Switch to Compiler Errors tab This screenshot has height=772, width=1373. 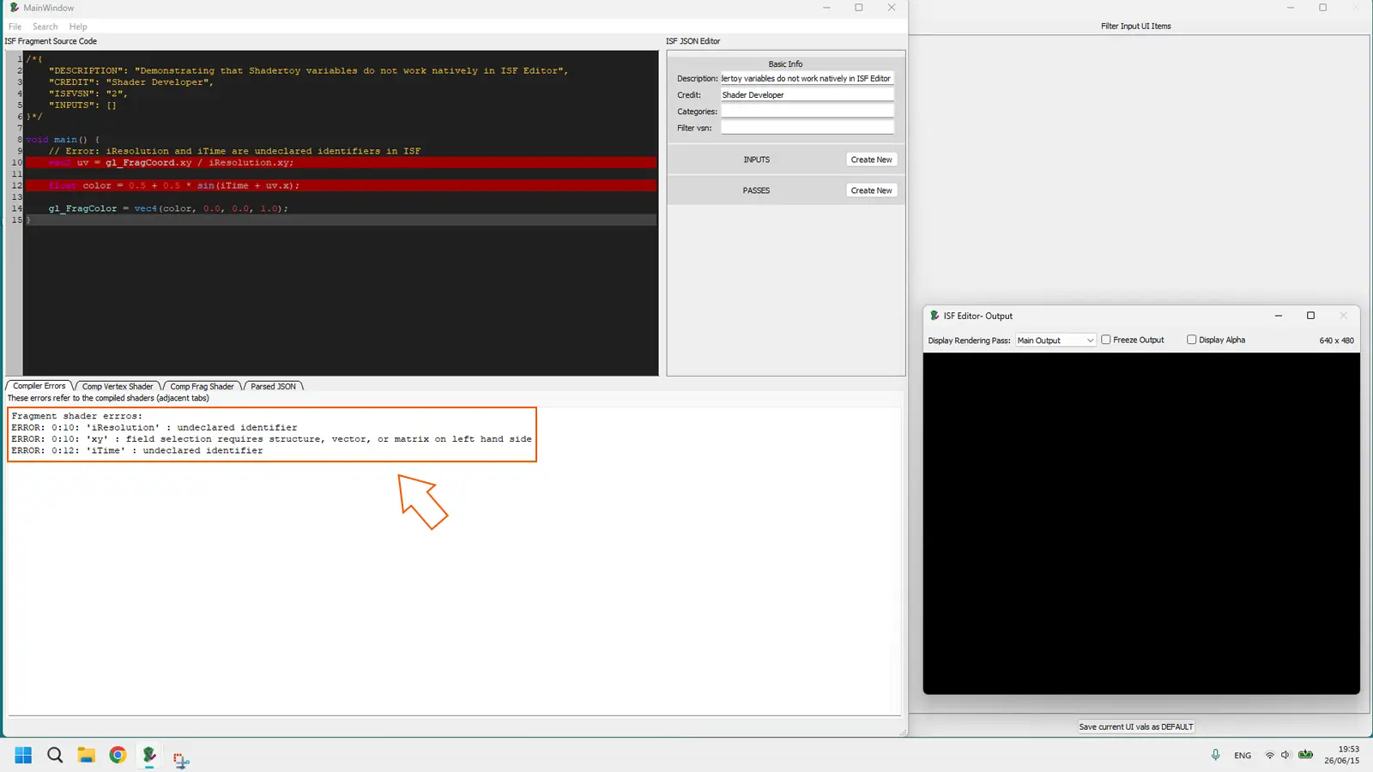click(x=39, y=386)
